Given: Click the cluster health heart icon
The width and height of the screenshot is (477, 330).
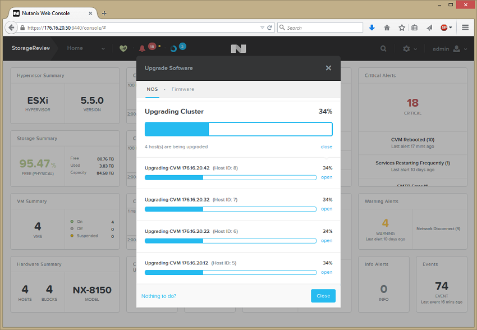Looking at the screenshot, I should pos(123,48).
